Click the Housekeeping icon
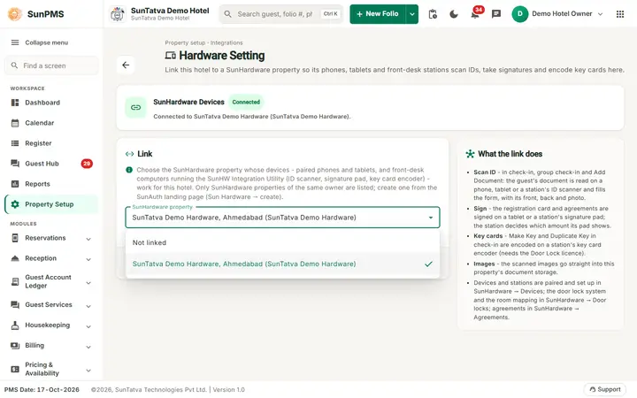 [15, 325]
